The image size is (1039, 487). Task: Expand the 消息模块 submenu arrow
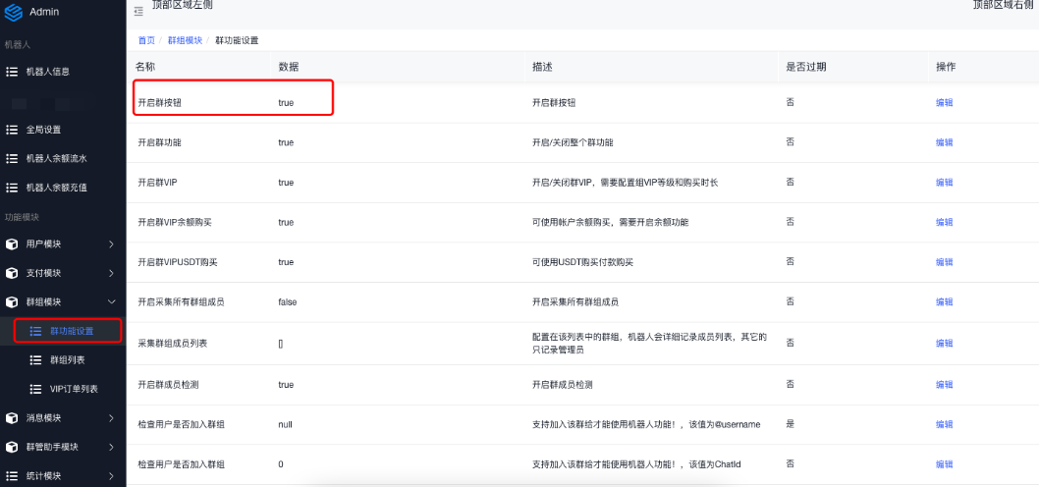(x=111, y=418)
